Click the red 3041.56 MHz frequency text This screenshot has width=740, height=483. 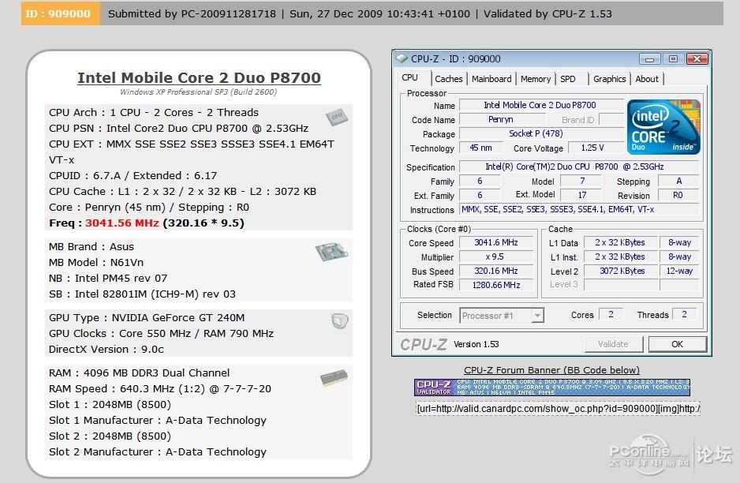[x=121, y=223]
